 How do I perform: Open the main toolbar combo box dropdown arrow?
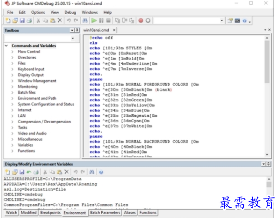[222, 21]
